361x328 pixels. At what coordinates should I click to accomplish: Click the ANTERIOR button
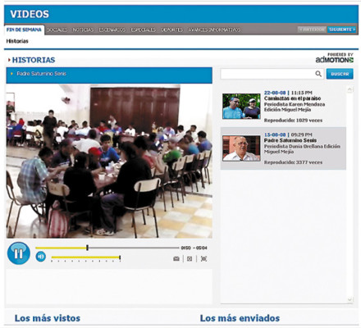(312, 30)
